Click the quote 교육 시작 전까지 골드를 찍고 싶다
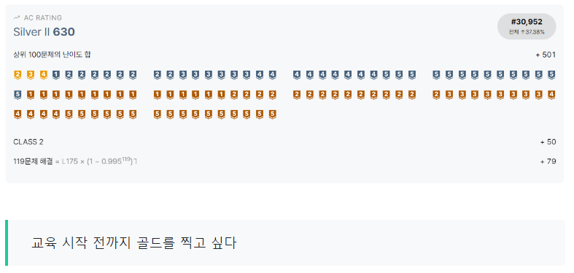 133,243
